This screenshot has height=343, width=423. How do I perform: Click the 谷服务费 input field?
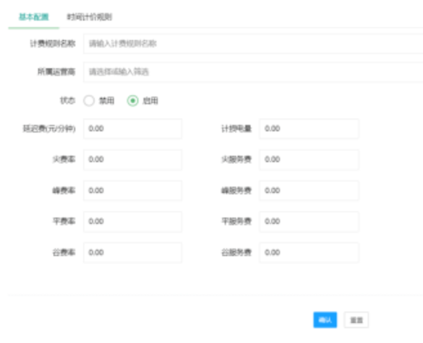coord(308,252)
